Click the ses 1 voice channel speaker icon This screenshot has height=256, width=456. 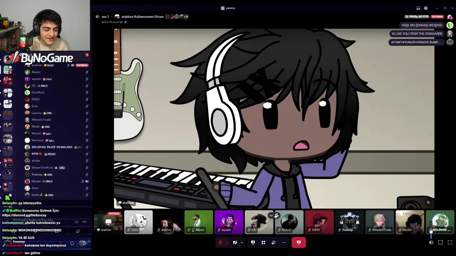point(97,16)
